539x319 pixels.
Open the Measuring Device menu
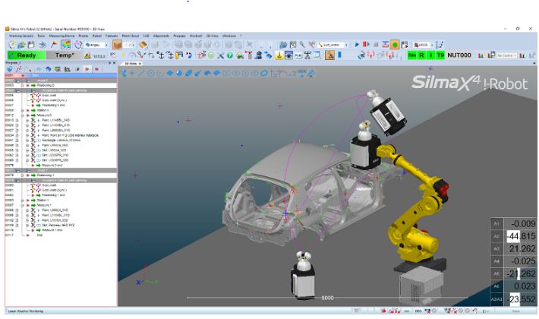pyautogui.click(x=61, y=36)
